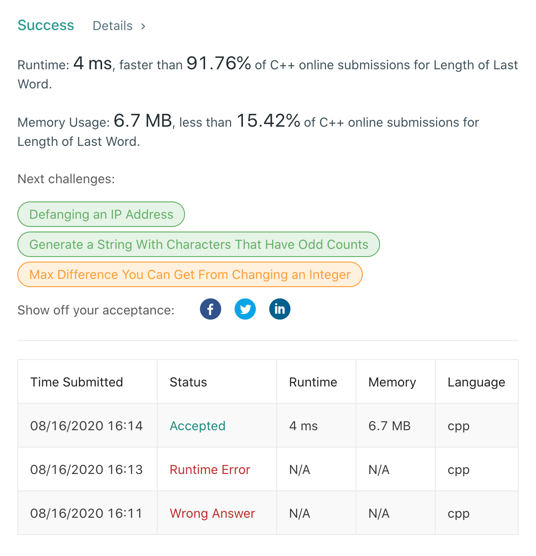Viewport: 536px width, 556px height.
Task: Select the Runtime column header
Action: 313,382
